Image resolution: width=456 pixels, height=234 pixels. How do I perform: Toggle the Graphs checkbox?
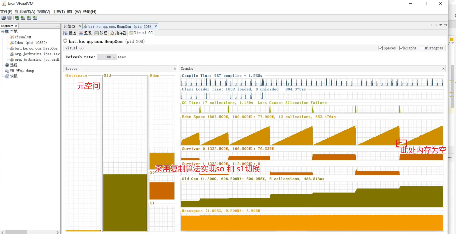tap(401, 48)
